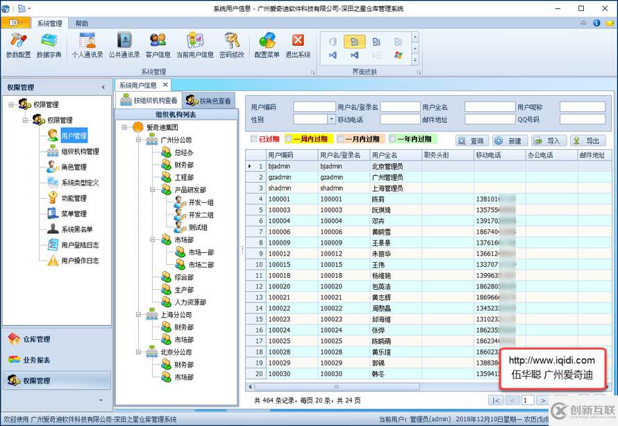Open the 参数配置 tool in ribbon
The width and height of the screenshot is (618, 426).
coord(18,46)
